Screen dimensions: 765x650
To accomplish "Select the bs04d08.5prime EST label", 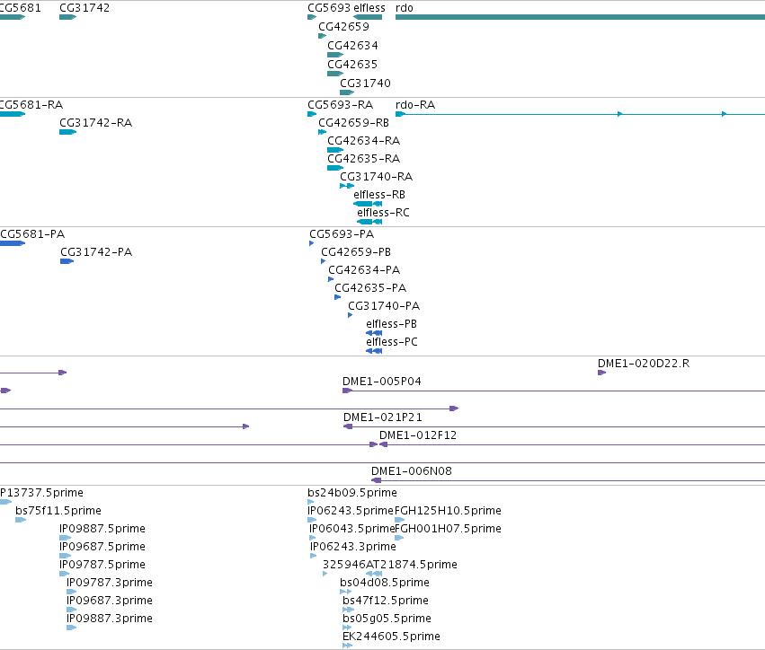I will coord(385,584).
